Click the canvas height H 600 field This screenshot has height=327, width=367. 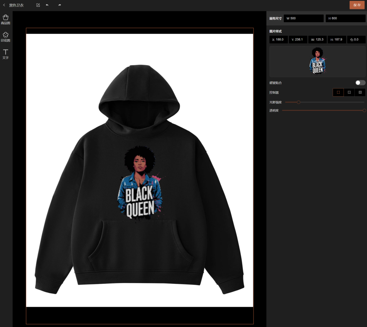pos(346,18)
